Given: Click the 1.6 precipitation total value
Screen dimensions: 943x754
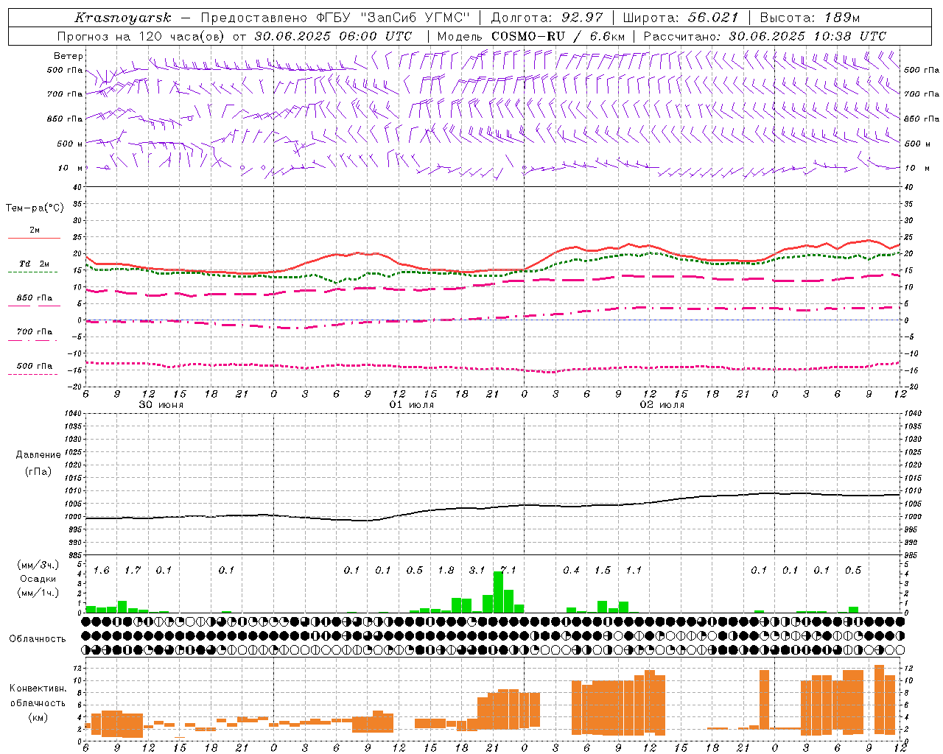Looking at the screenshot, I should 101,570.
